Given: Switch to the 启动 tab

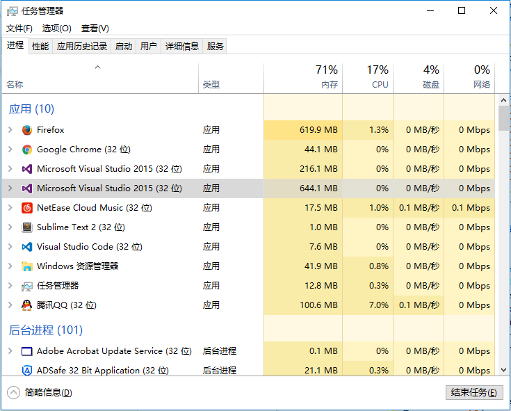Looking at the screenshot, I should pyautogui.click(x=124, y=47).
